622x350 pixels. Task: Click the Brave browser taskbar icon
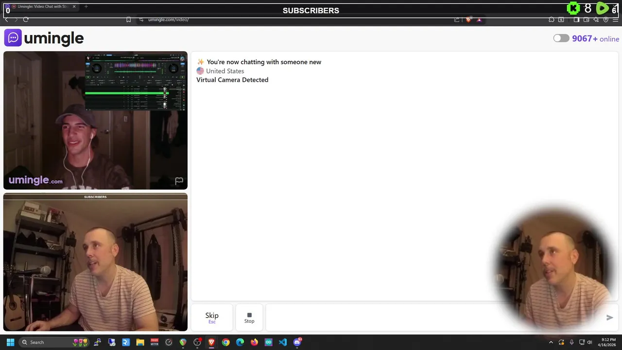coord(211,342)
